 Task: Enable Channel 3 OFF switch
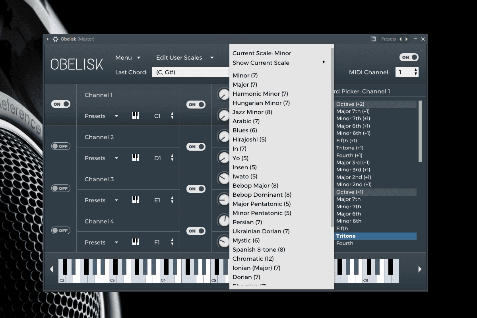click(61, 188)
